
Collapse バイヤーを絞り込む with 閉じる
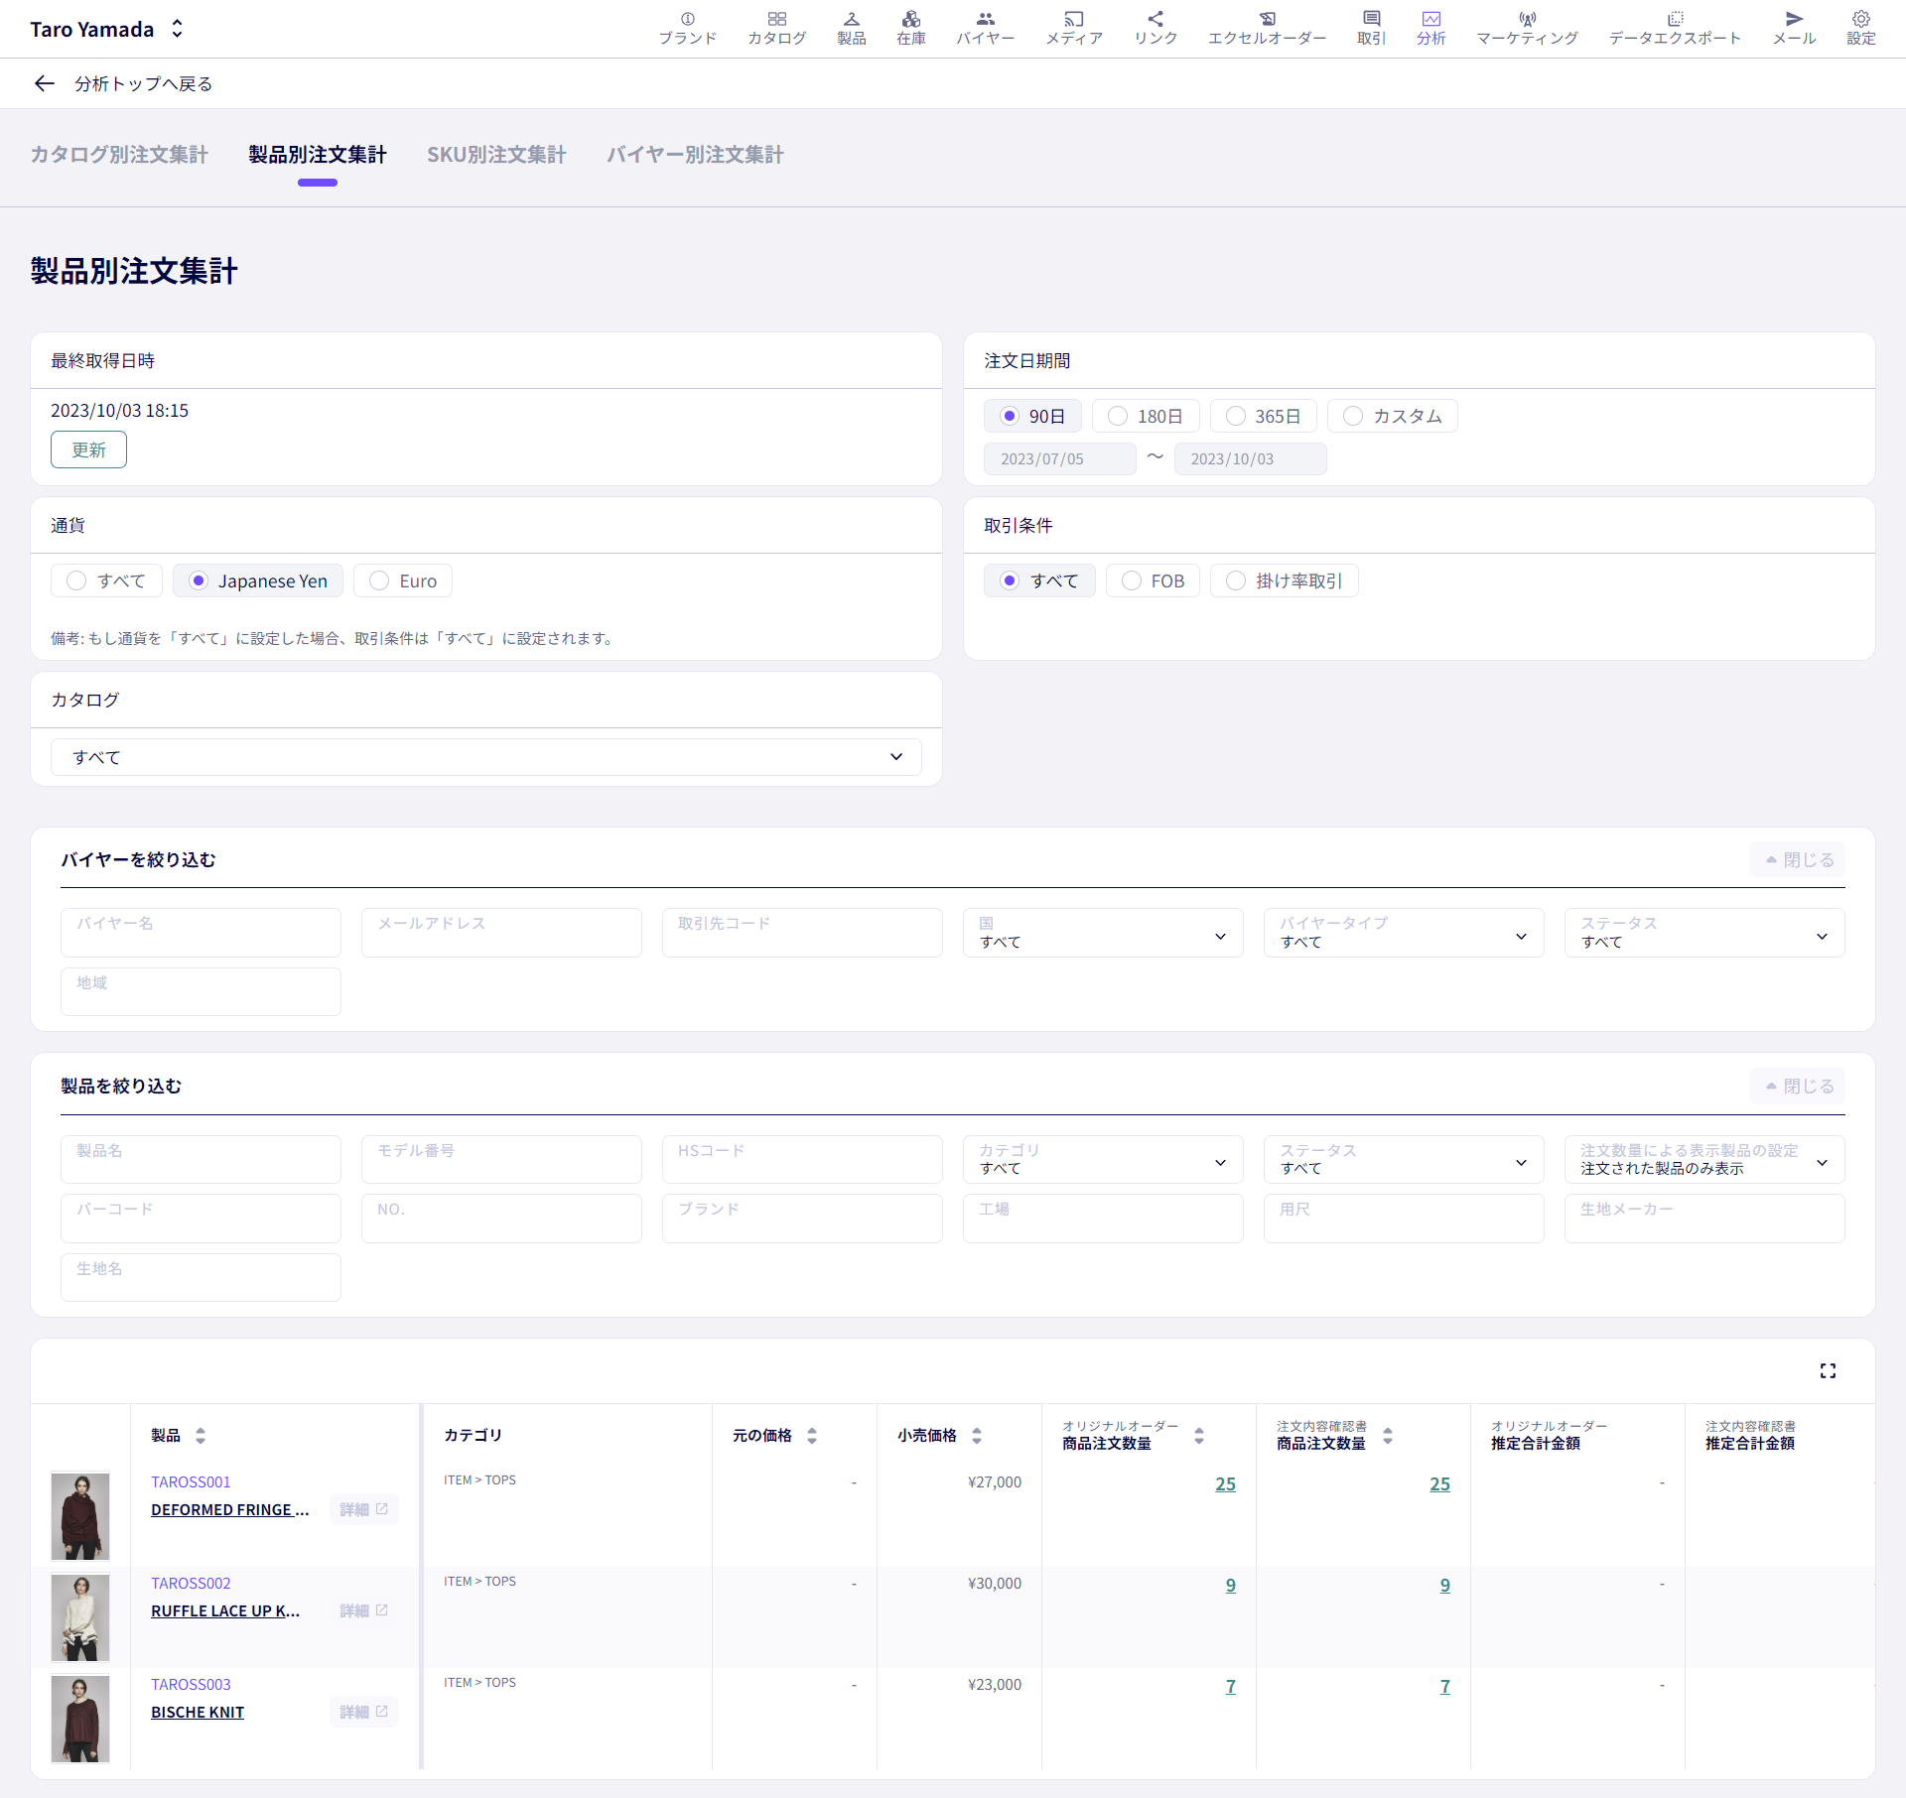coord(1798,860)
